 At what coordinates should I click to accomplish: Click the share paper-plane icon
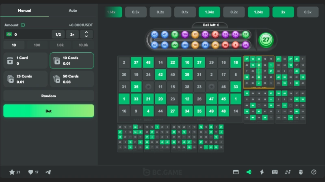(x=48, y=172)
